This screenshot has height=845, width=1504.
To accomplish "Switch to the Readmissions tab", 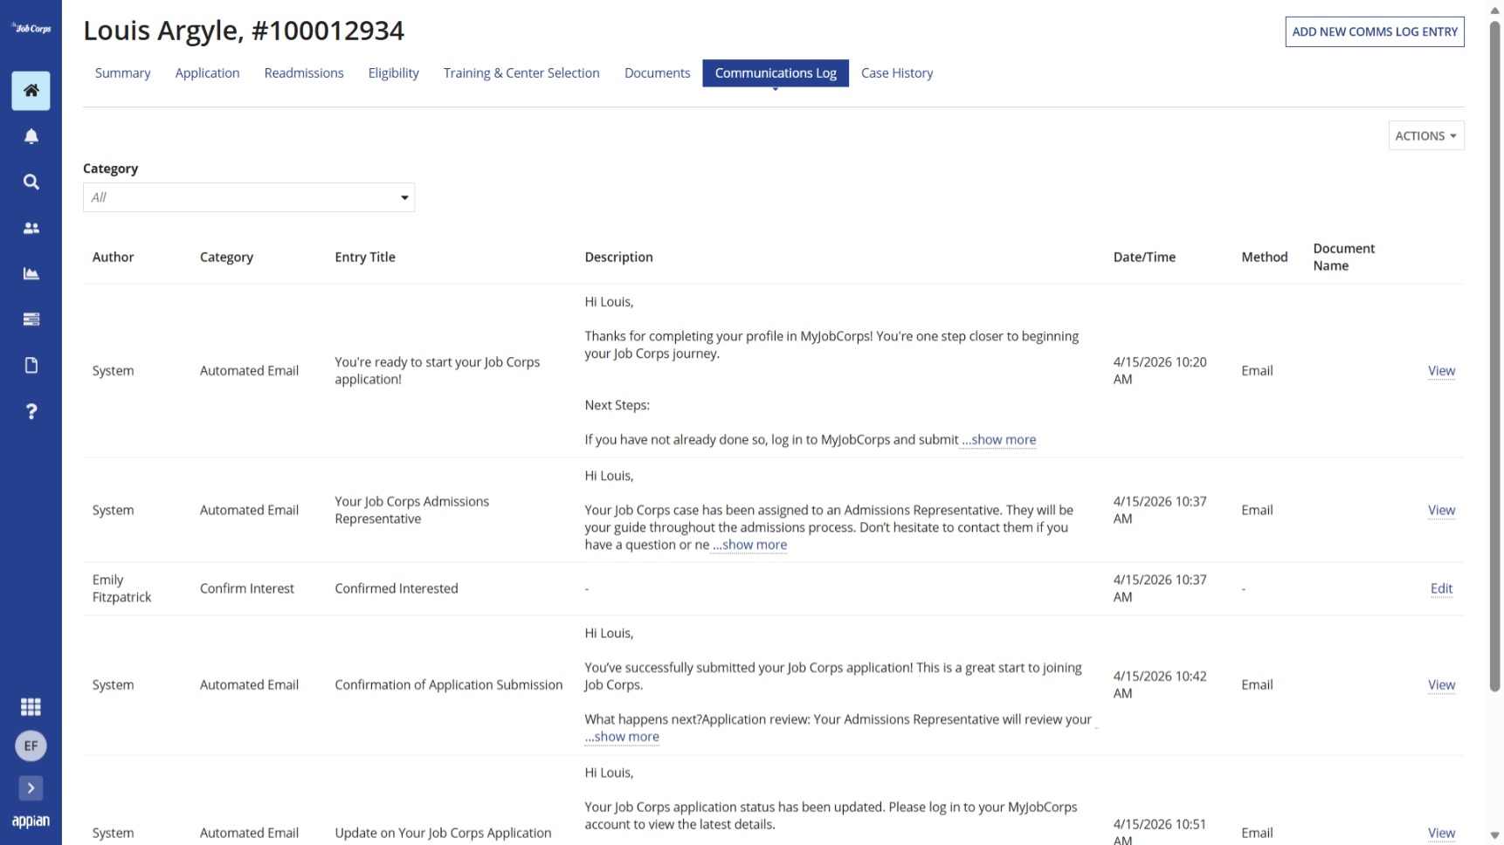I will pyautogui.click(x=304, y=73).
